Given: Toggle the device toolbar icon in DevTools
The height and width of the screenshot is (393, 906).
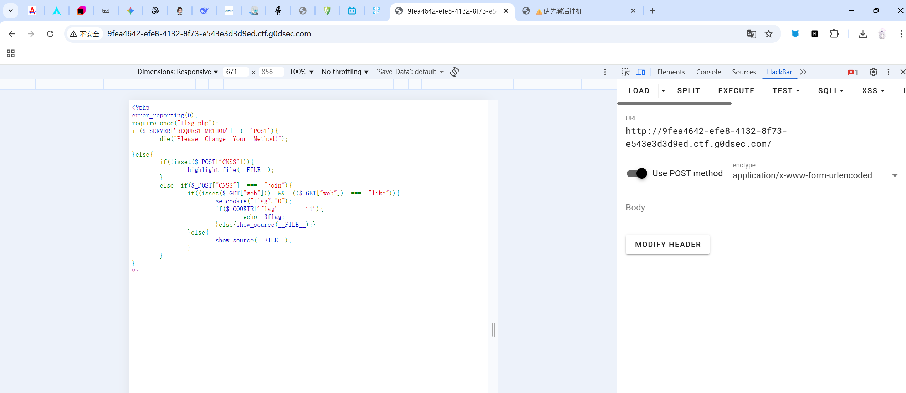Looking at the screenshot, I should 641,72.
